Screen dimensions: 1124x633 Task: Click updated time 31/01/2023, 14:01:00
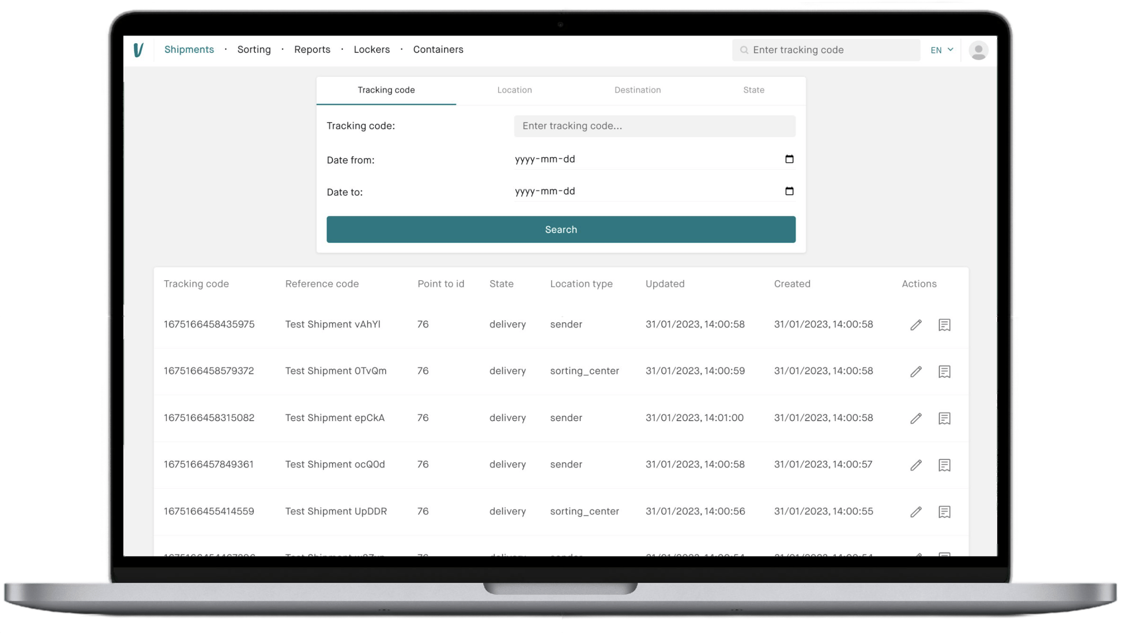click(694, 418)
